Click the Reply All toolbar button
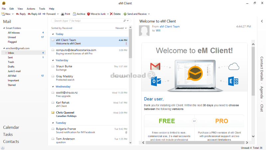 [34, 14]
